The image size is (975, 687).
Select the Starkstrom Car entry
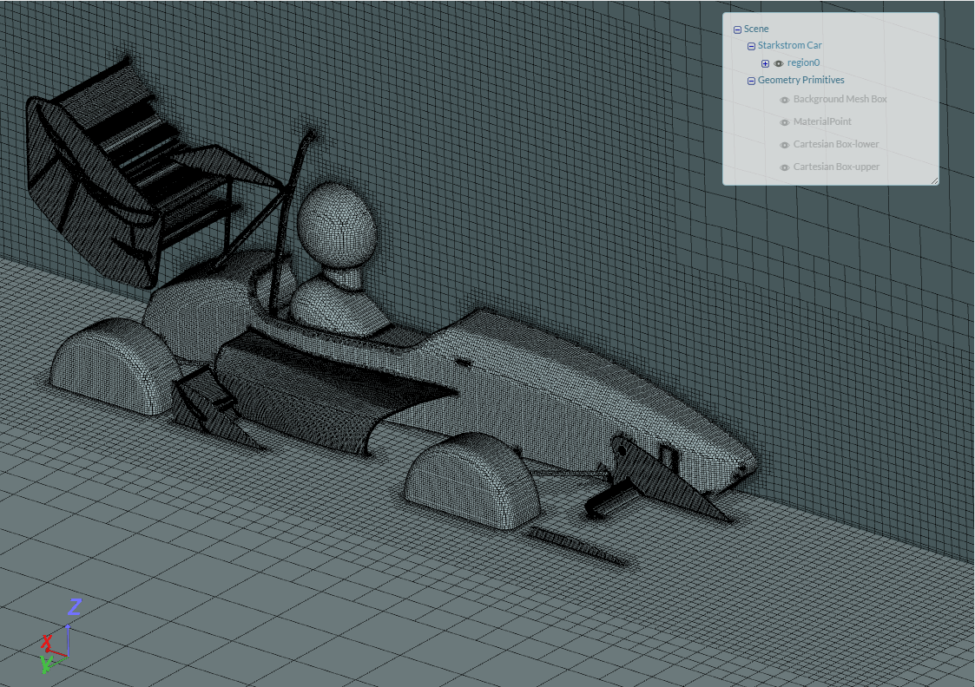coord(790,45)
